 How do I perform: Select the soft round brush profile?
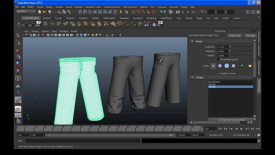pyautogui.click(x=220, y=66)
